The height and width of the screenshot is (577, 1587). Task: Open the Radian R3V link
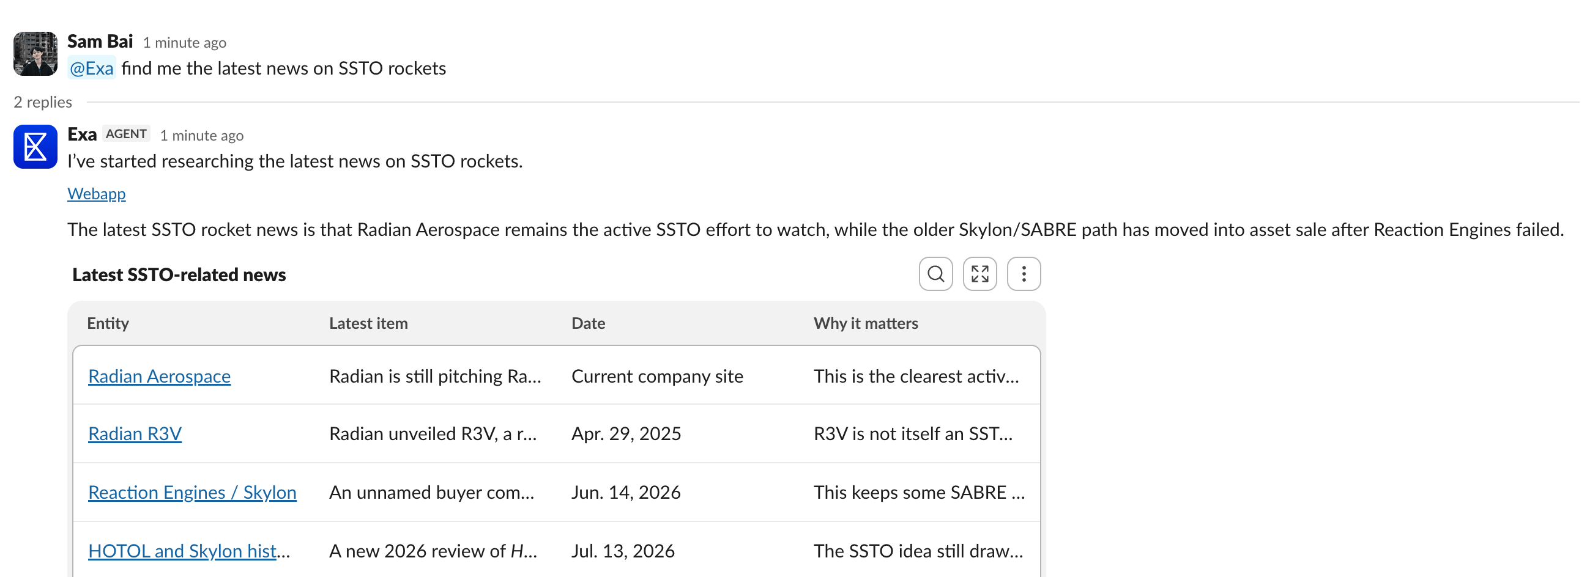[x=135, y=433]
